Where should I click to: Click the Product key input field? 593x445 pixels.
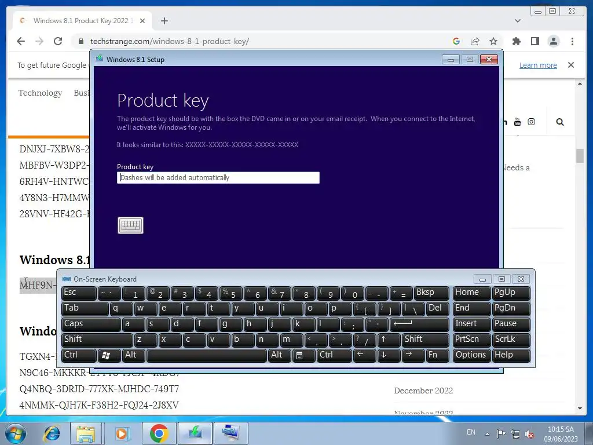218,178
